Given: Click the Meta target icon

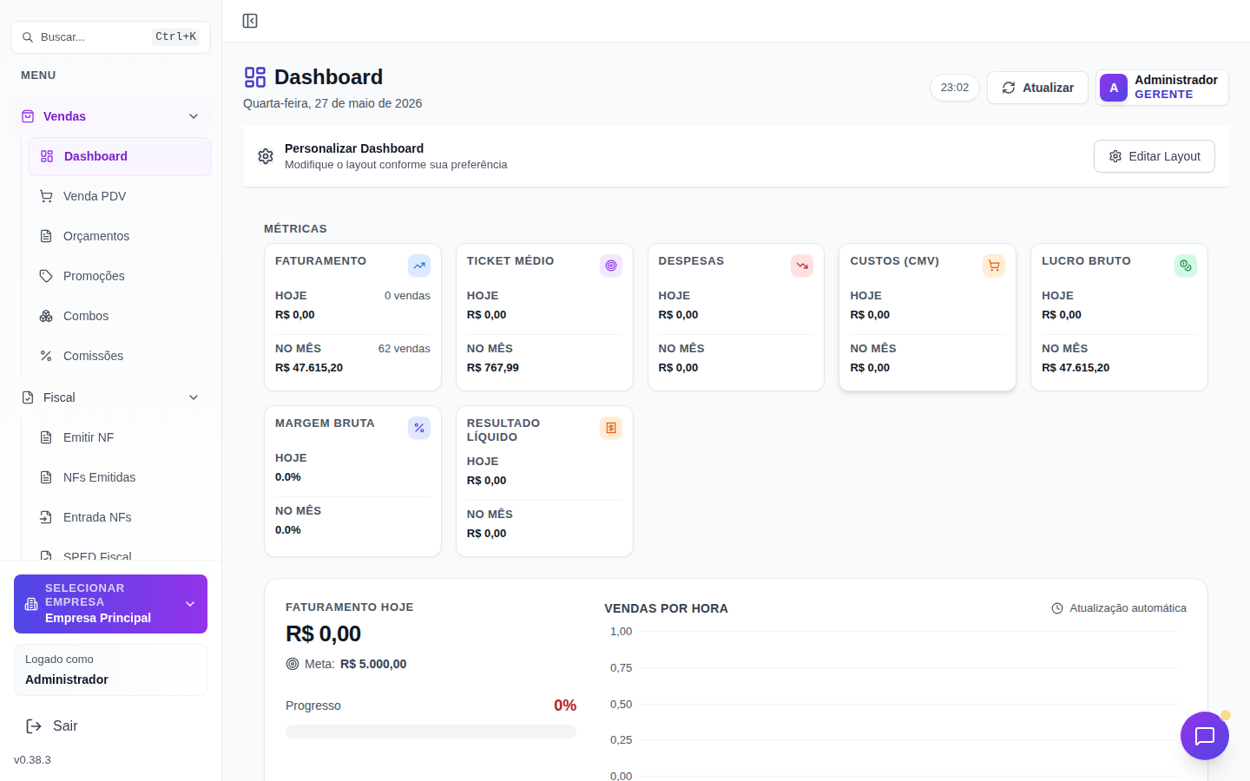Looking at the screenshot, I should pos(293,664).
